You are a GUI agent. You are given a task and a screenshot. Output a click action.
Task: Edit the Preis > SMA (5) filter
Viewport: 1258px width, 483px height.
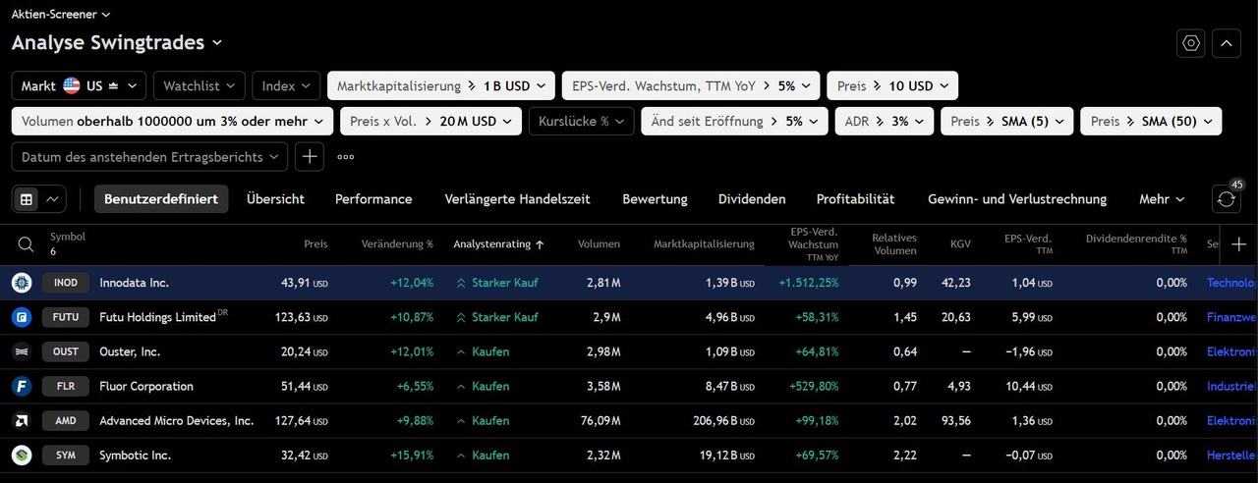[1006, 122]
